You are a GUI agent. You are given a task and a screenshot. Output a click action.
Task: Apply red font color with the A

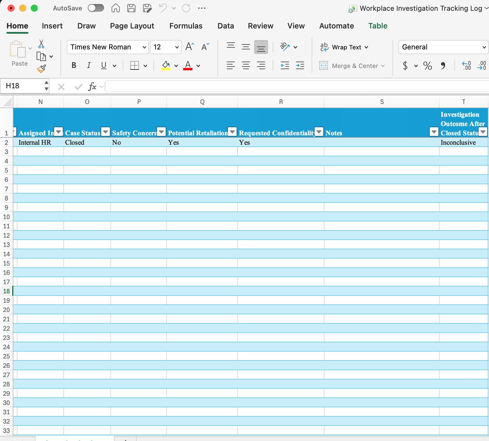(188, 66)
